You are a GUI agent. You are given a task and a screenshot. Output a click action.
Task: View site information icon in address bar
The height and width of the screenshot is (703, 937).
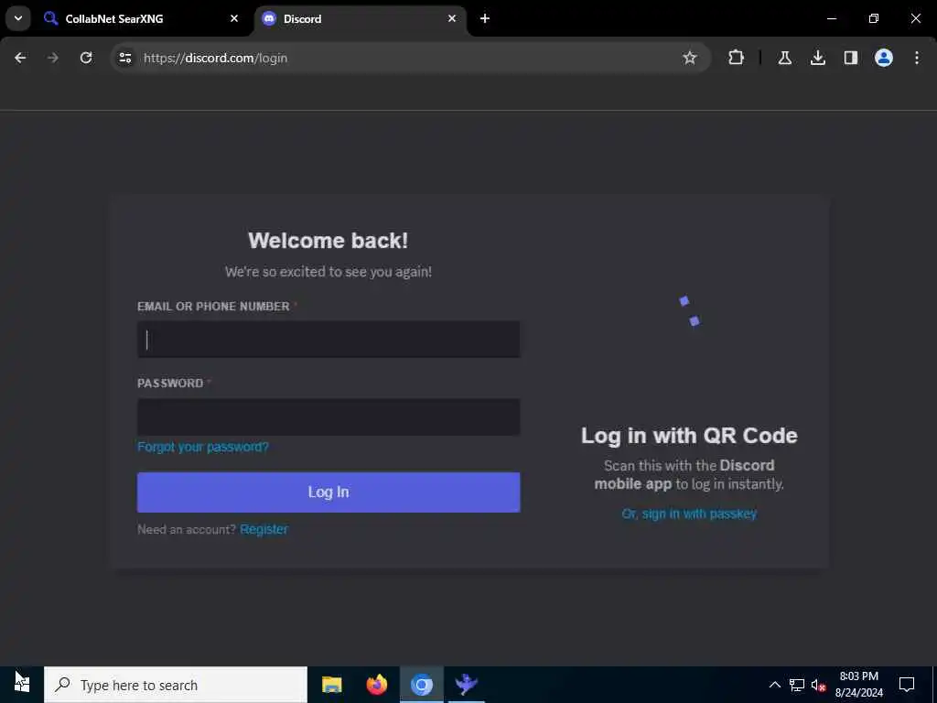[124, 58]
